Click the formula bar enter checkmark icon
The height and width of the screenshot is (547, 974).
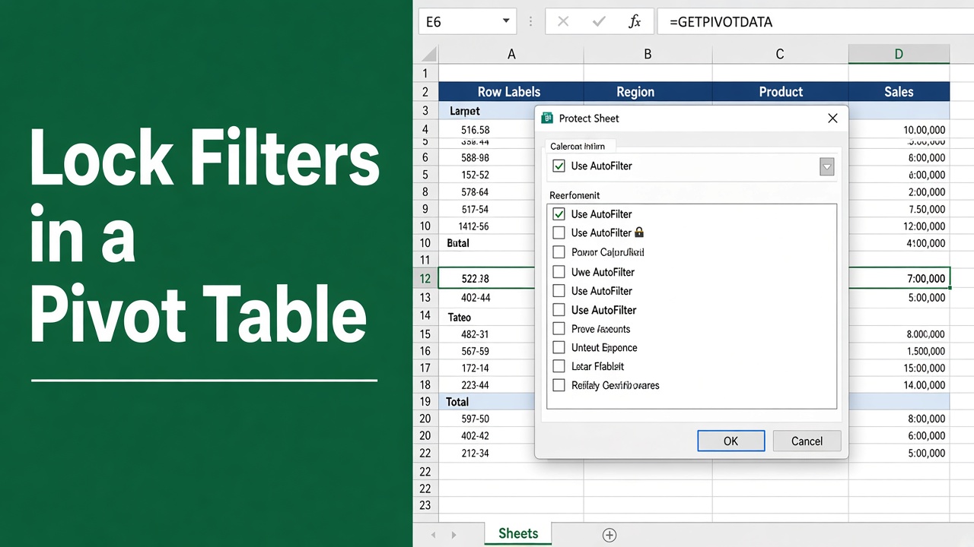599,22
